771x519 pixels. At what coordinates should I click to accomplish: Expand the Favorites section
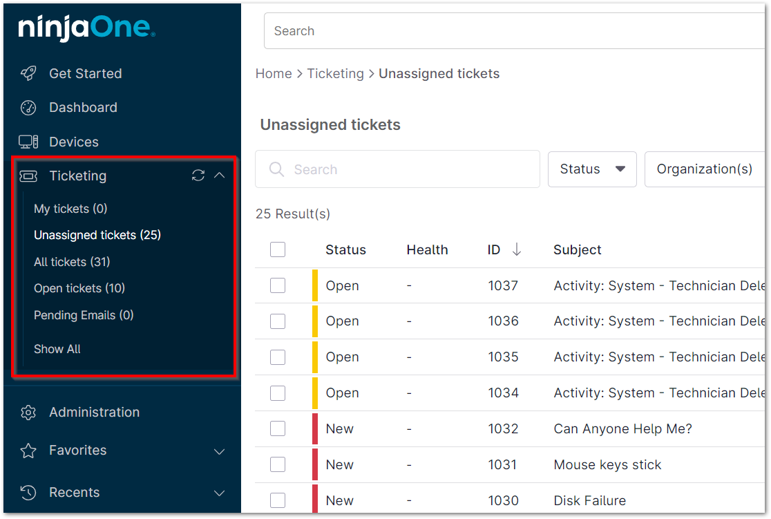point(219,451)
